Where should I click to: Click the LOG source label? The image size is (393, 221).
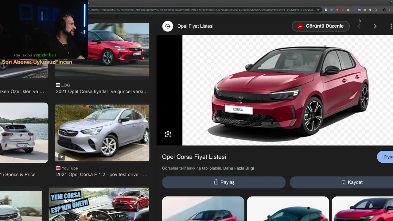(66, 85)
